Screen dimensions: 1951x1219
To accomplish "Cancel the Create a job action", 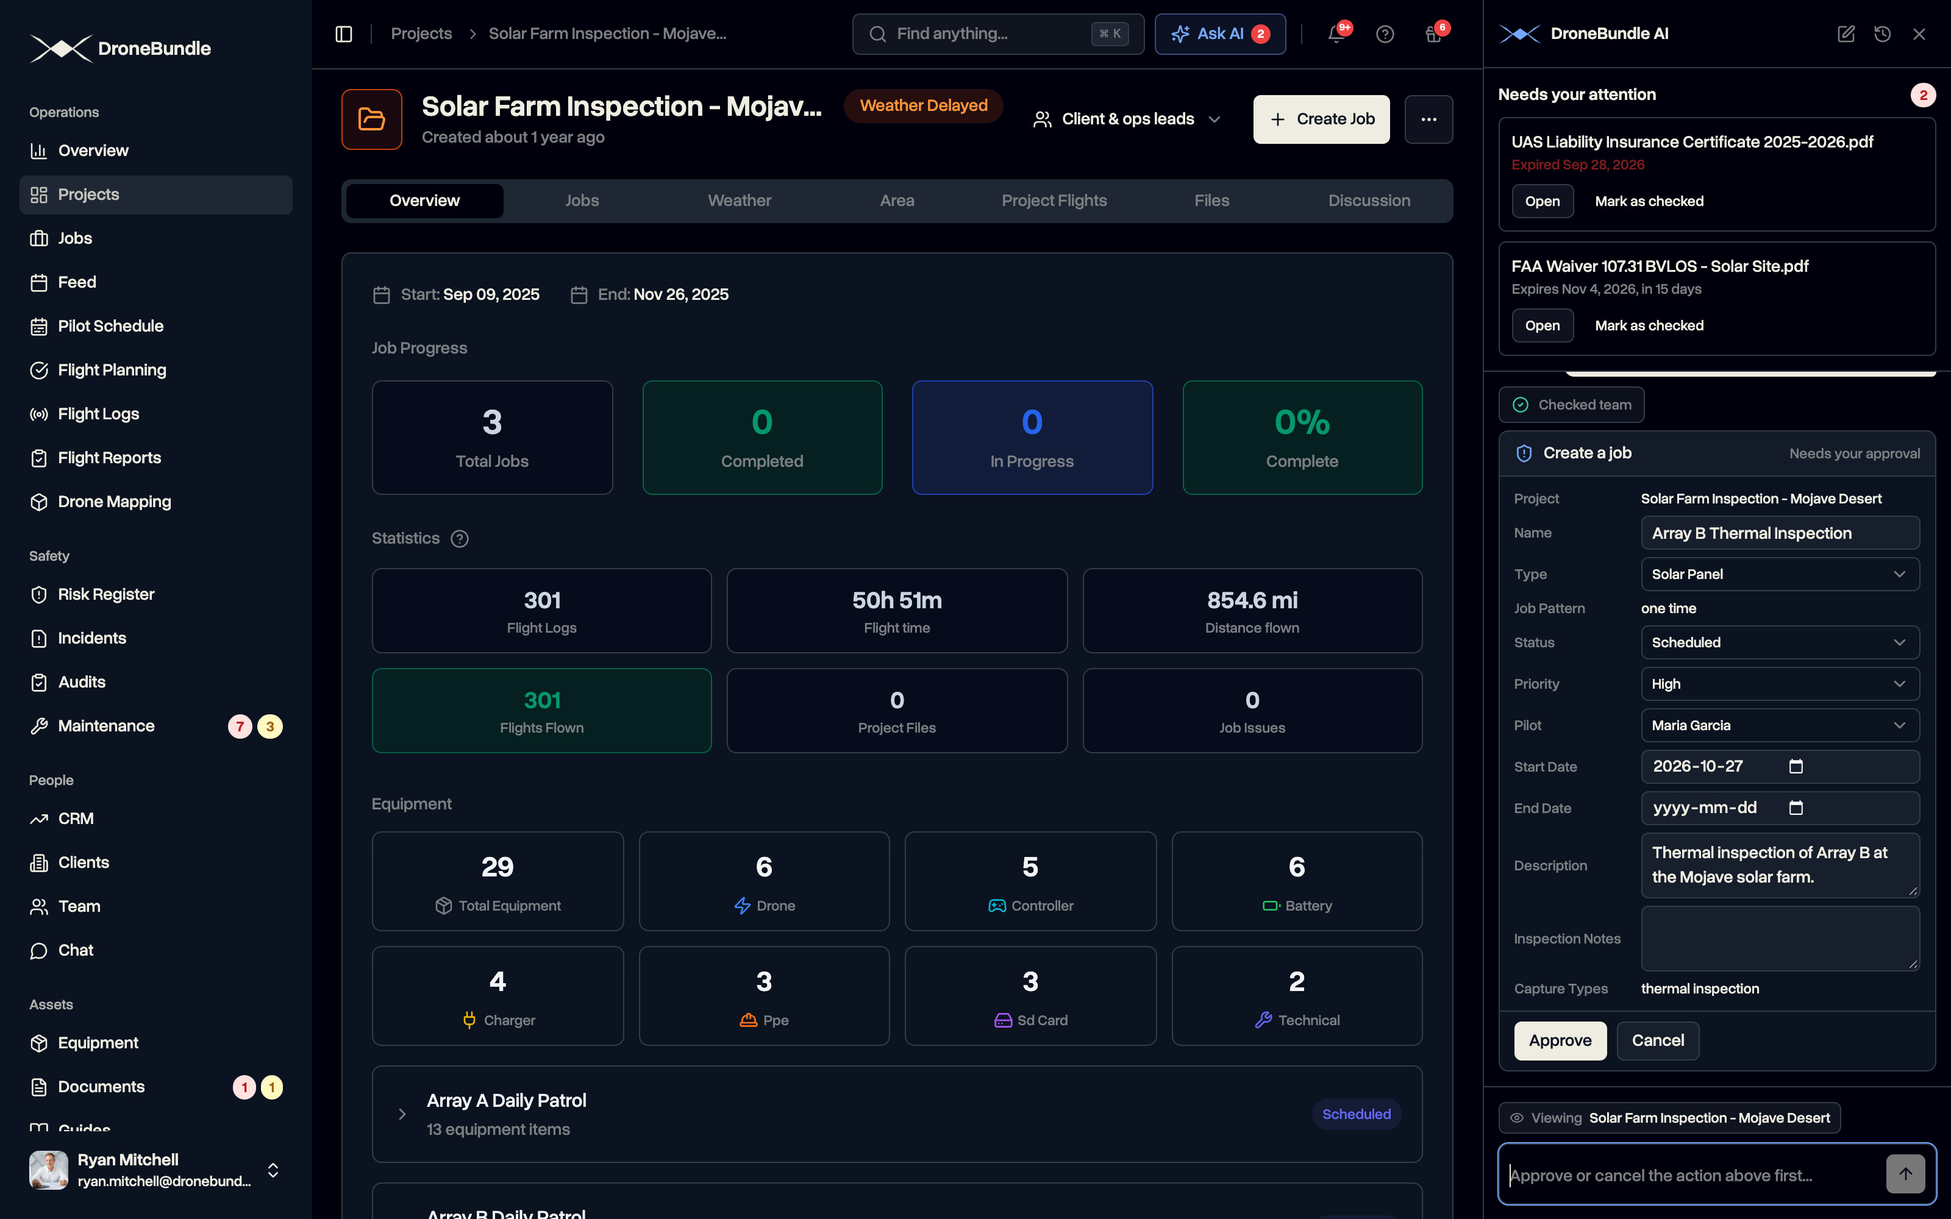I will 1658,1041.
